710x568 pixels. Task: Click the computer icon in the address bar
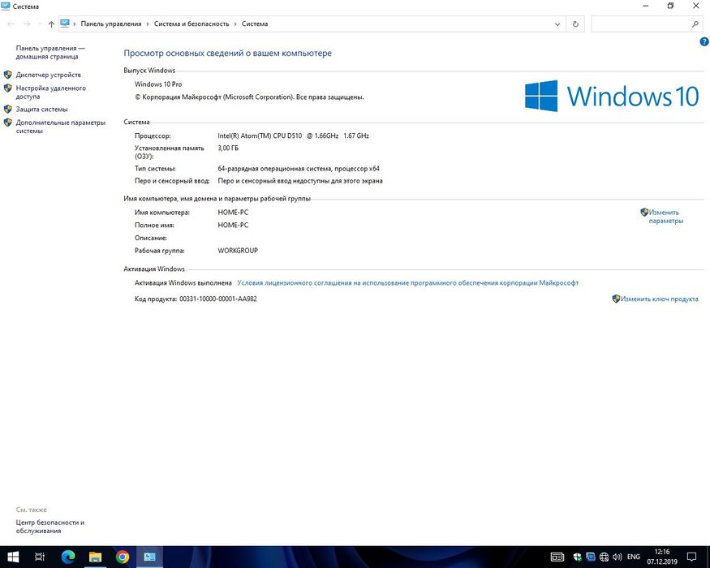[x=65, y=24]
